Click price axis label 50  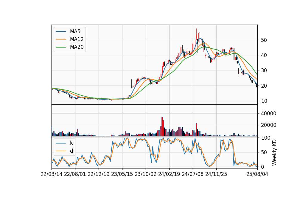[x=264, y=40]
